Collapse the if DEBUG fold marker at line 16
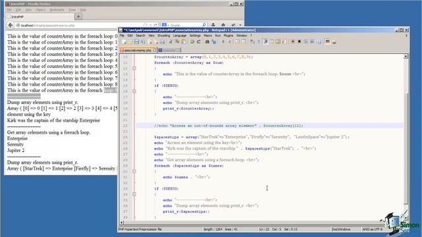422x237 pixels. pos(135,91)
